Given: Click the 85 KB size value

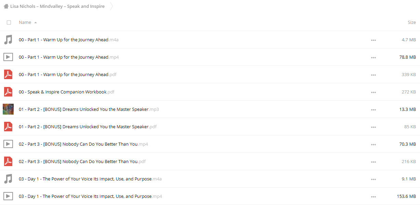Looking at the screenshot, I should coord(410,127).
